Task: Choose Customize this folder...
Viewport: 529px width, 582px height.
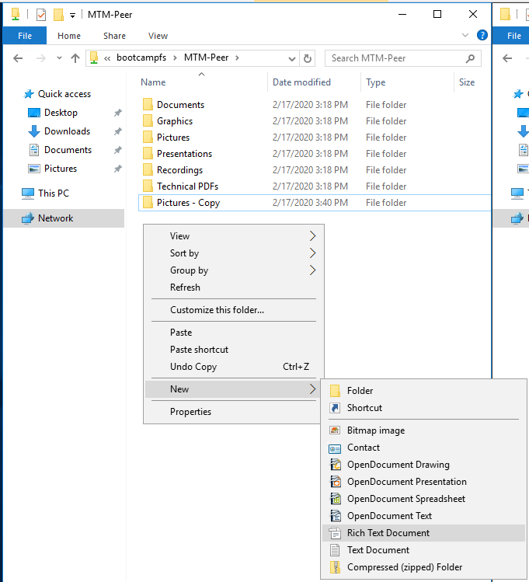Action: pyautogui.click(x=234, y=310)
